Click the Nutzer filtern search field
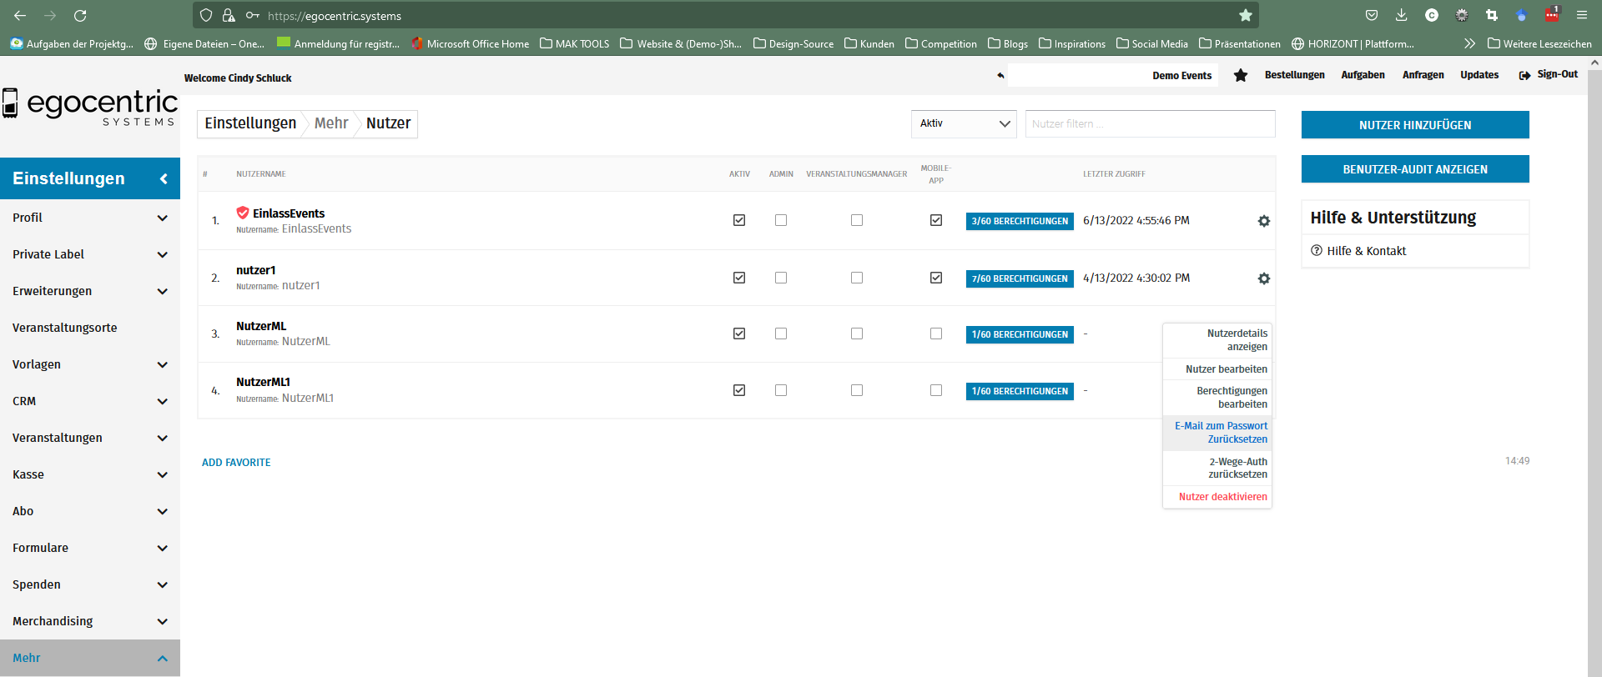1602x677 pixels. point(1149,123)
